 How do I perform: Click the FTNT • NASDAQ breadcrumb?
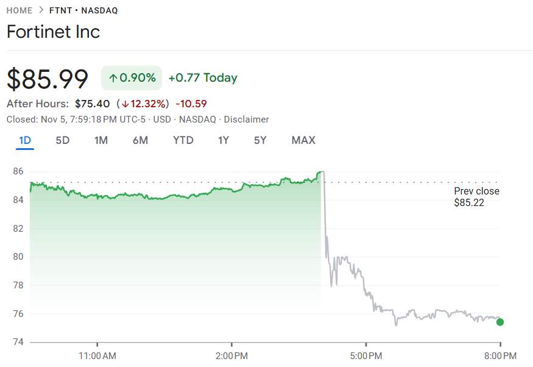pyautogui.click(x=83, y=10)
